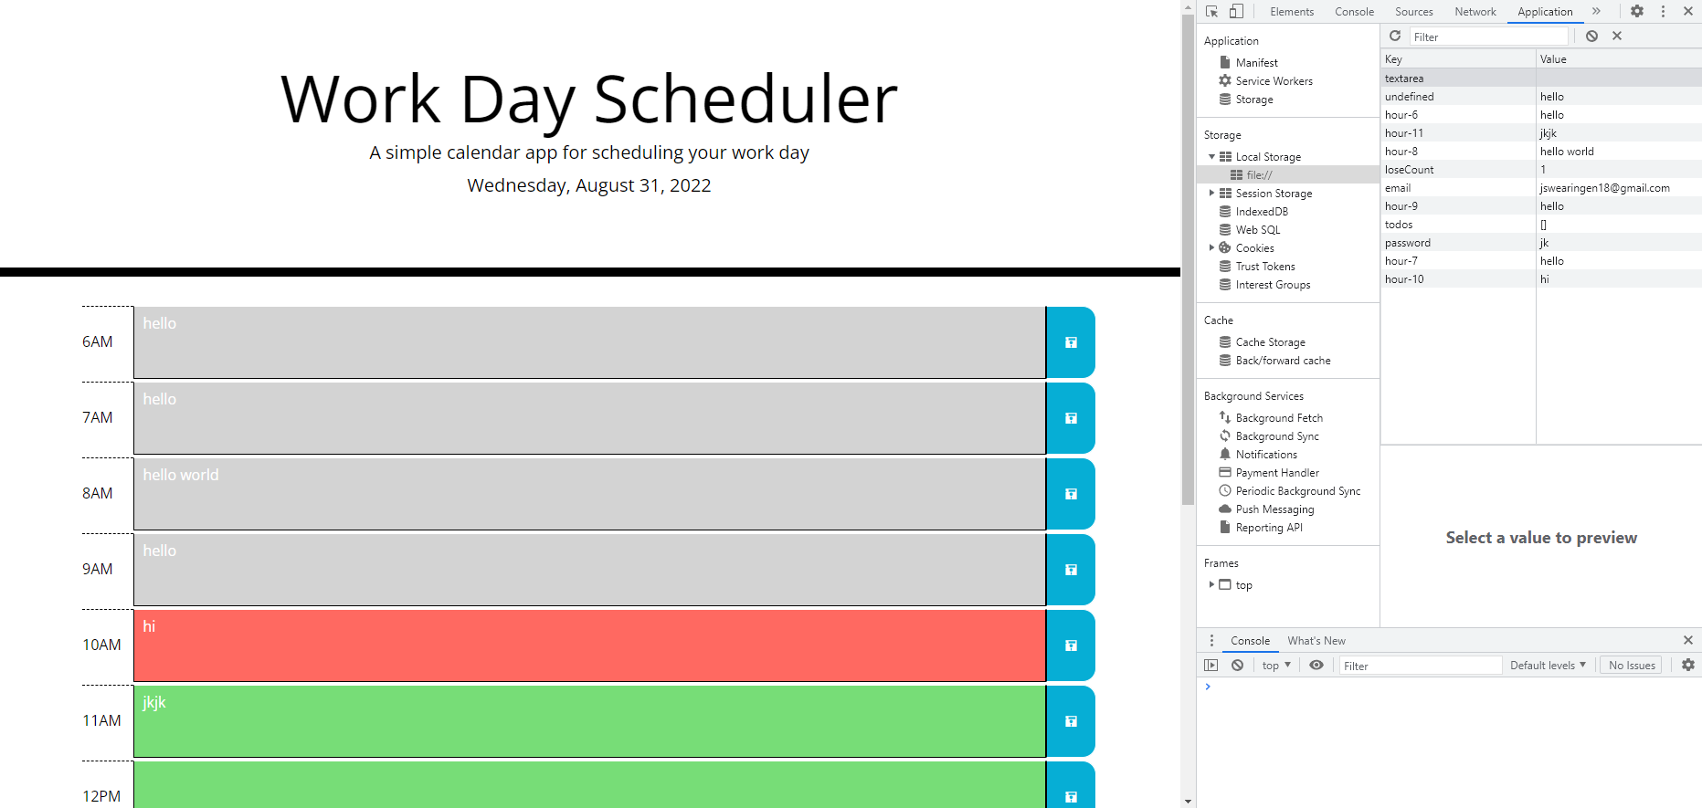Open the What's New tab

pyautogui.click(x=1316, y=640)
